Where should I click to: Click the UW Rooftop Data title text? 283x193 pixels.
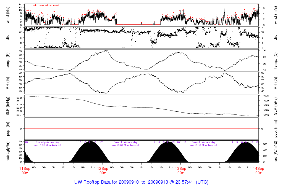[141, 182]
